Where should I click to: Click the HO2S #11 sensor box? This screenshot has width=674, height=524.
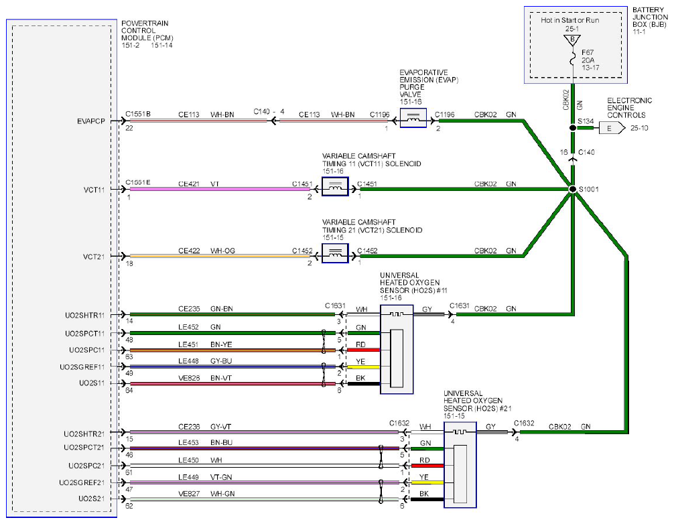click(397, 350)
